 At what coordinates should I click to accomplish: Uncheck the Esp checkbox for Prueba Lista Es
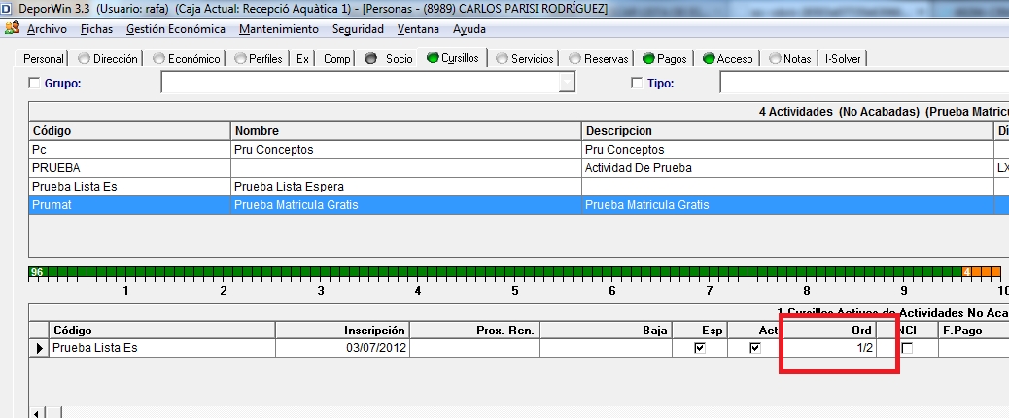700,348
